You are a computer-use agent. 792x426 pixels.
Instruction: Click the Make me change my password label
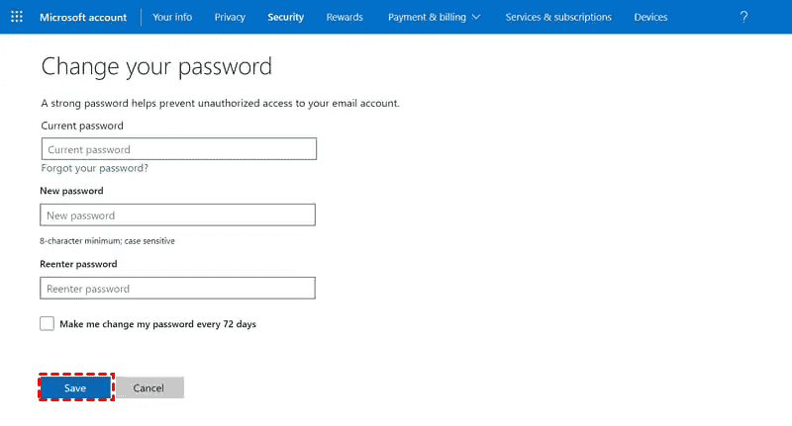[x=157, y=324]
